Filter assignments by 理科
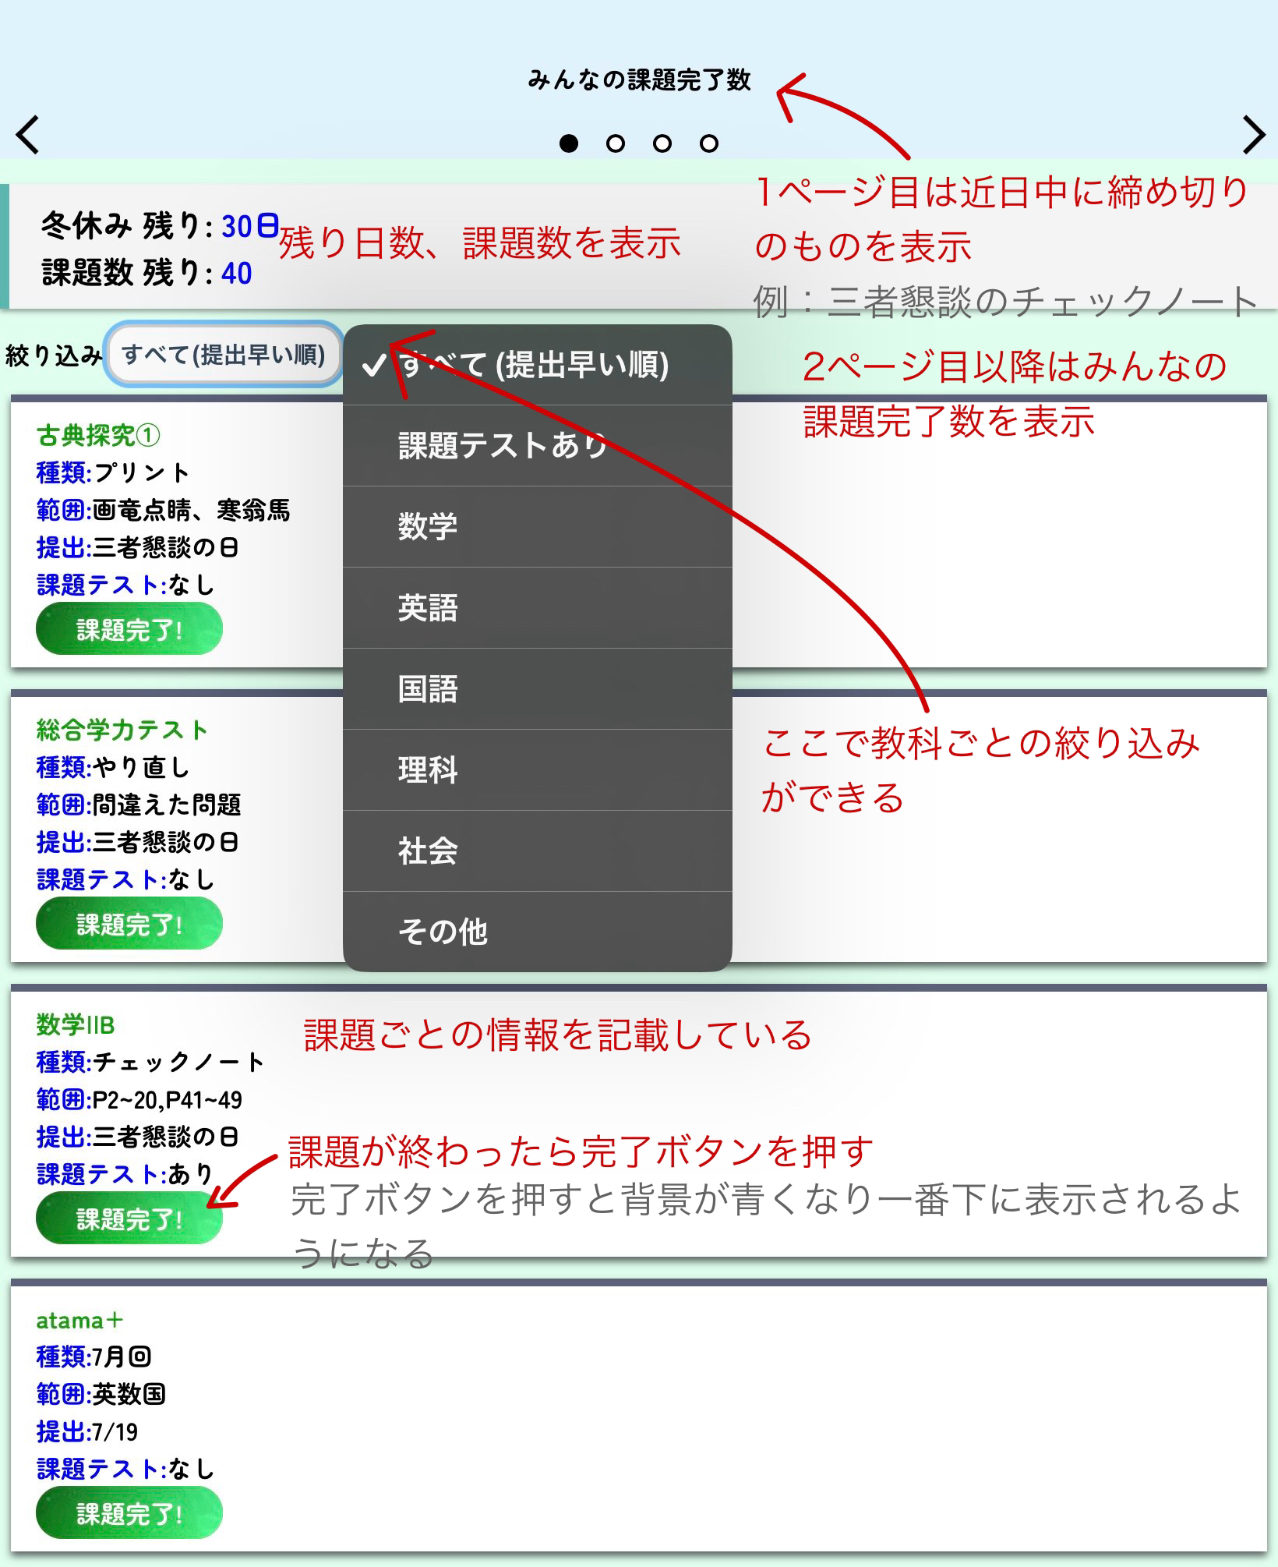The height and width of the screenshot is (1567, 1278). pyautogui.click(x=537, y=770)
